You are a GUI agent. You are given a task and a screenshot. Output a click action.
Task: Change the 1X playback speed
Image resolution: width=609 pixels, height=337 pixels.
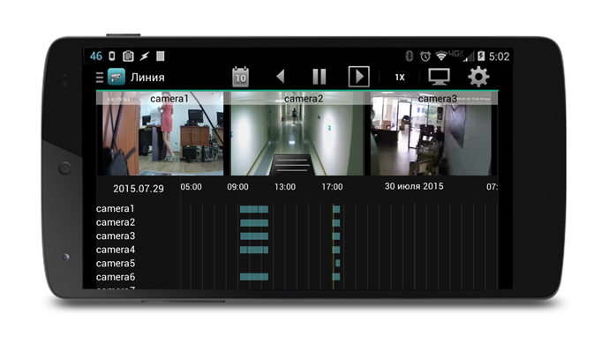(400, 78)
